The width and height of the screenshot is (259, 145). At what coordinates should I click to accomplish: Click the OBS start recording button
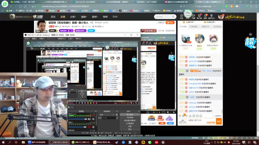130,118
